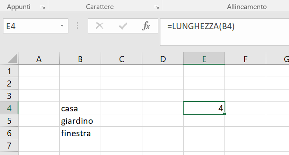Open the Appunti dialog launcher
289x155 pixels.
pos(43,7)
